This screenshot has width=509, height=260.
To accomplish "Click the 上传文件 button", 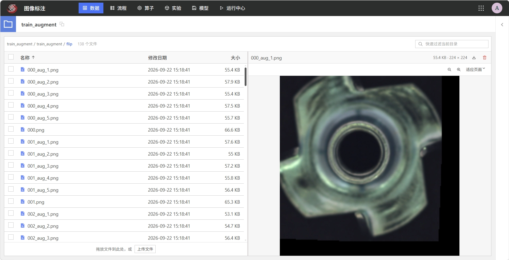I will point(145,249).
